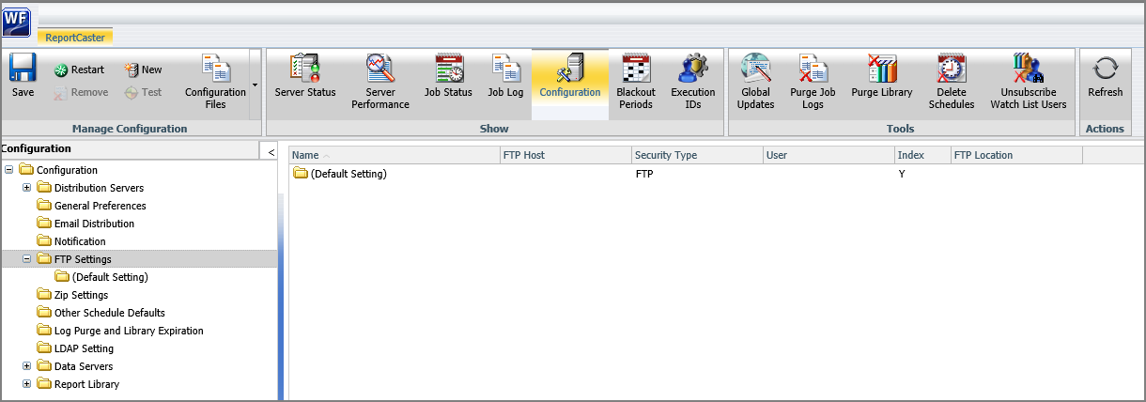The width and height of the screenshot is (1146, 402).
Task: Show Server Status
Action: point(305,76)
